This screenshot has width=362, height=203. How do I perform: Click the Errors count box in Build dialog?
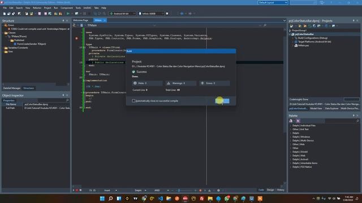pos(214,83)
